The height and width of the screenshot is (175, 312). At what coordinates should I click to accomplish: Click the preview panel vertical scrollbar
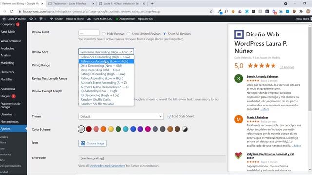tap(310, 69)
